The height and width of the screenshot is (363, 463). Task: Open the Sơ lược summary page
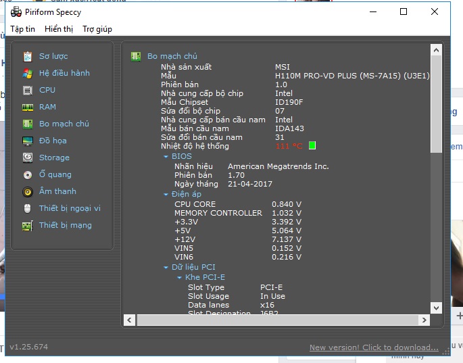pyautogui.click(x=53, y=56)
